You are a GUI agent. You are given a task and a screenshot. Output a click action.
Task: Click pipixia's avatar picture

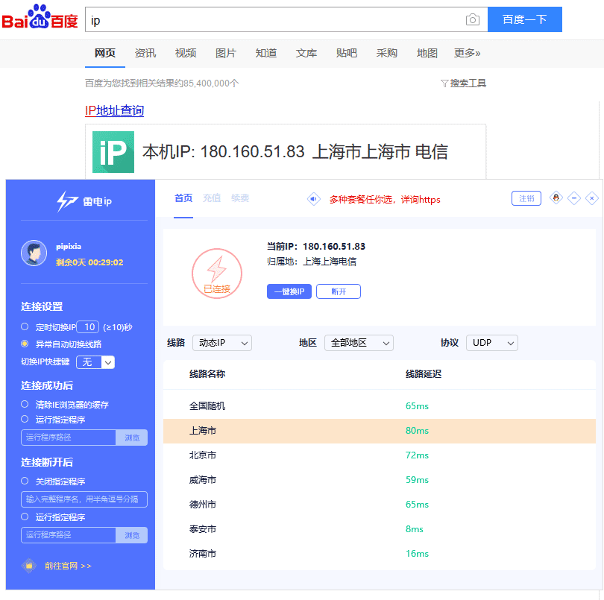point(34,253)
